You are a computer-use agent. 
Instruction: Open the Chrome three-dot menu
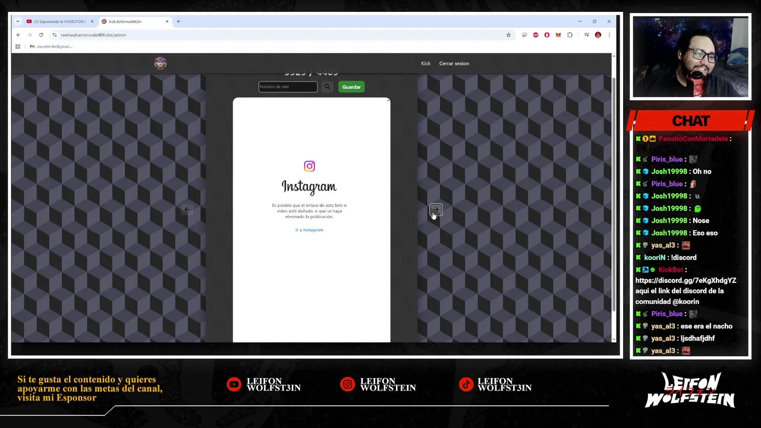tap(609, 35)
